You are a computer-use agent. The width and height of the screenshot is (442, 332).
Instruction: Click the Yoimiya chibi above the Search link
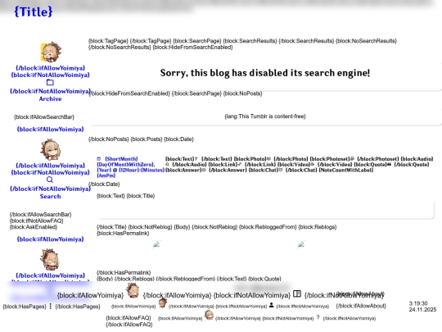tap(50, 149)
